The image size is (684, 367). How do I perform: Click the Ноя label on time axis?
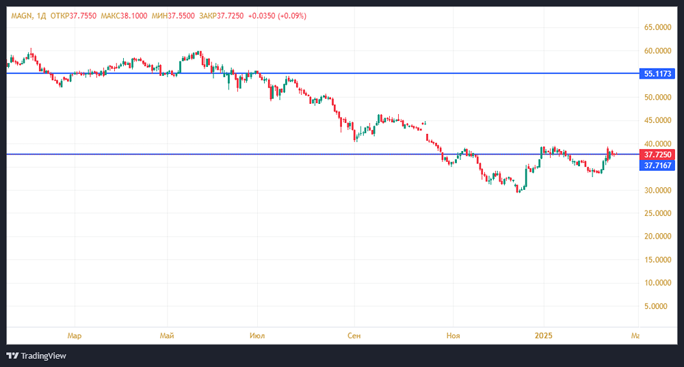point(452,336)
